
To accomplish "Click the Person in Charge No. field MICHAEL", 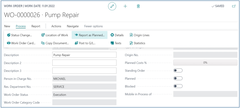I will [84, 79].
